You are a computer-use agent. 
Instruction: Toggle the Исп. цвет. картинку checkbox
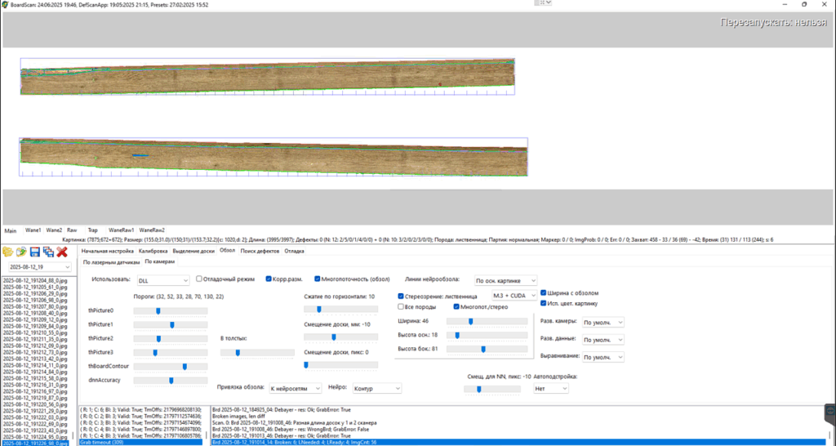[x=543, y=303]
